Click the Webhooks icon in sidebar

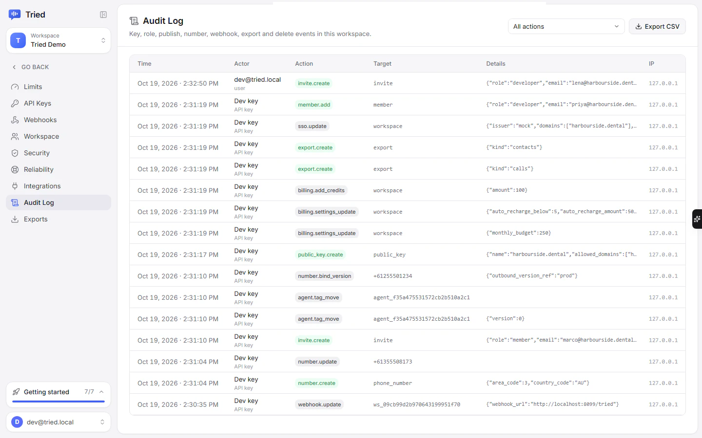(x=15, y=120)
